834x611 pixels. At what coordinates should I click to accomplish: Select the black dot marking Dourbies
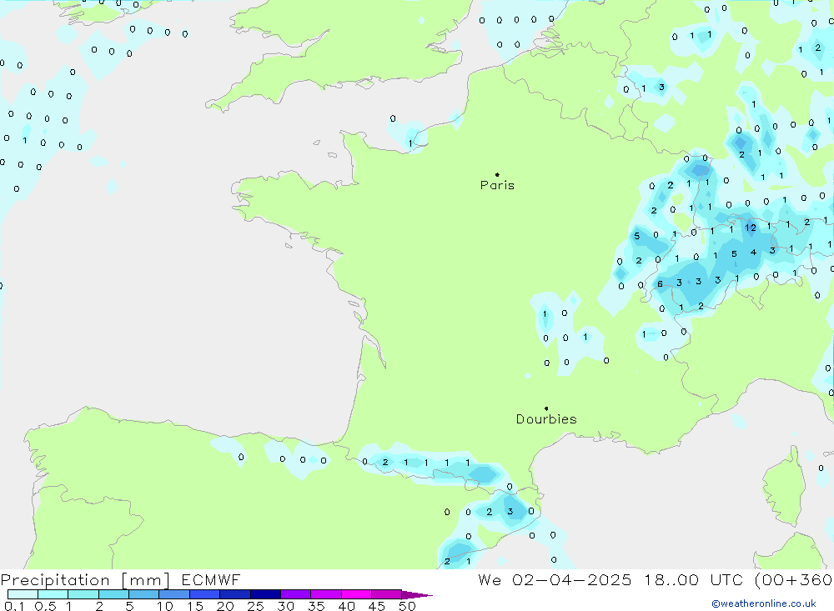click(546, 408)
